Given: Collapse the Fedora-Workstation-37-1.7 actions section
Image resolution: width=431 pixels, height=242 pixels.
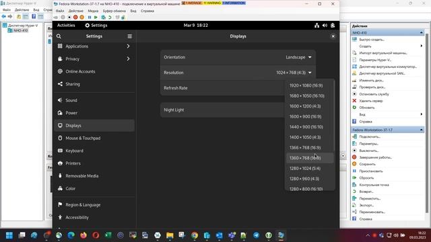Looking at the screenshot, I should tap(422, 130).
